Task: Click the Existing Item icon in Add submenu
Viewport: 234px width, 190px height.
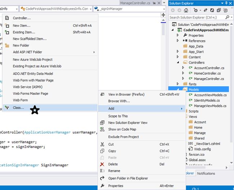Action: [x=7, y=32]
